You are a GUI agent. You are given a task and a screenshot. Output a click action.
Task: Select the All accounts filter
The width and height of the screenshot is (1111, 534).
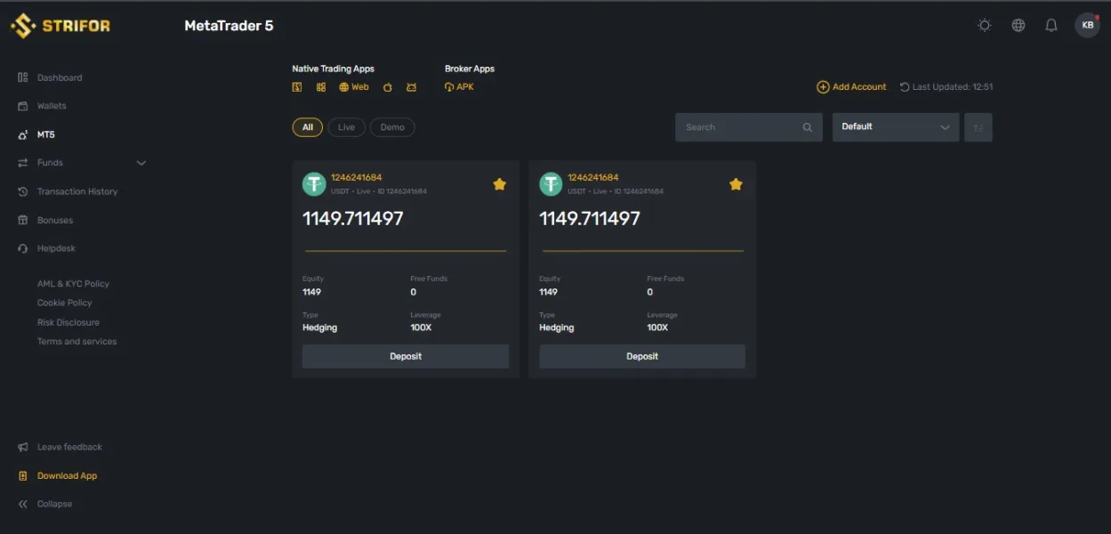coord(308,127)
